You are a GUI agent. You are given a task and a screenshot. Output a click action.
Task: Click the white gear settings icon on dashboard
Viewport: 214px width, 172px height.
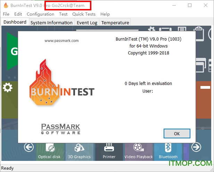coord(8,88)
